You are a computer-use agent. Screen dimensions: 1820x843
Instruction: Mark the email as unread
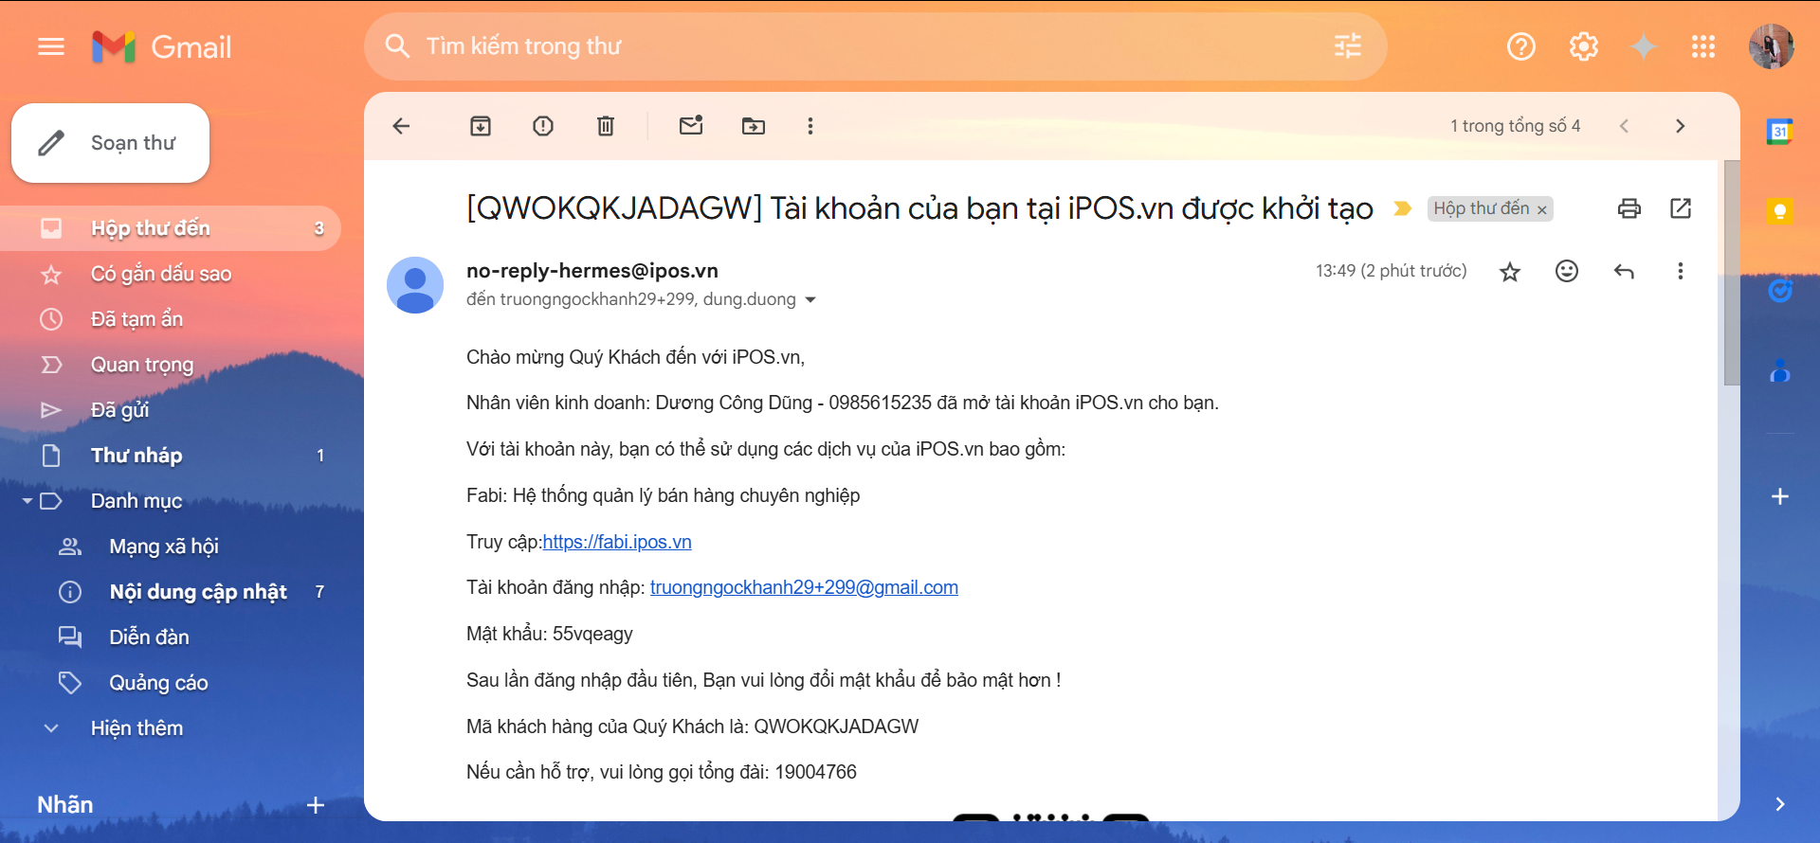pos(691,125)
